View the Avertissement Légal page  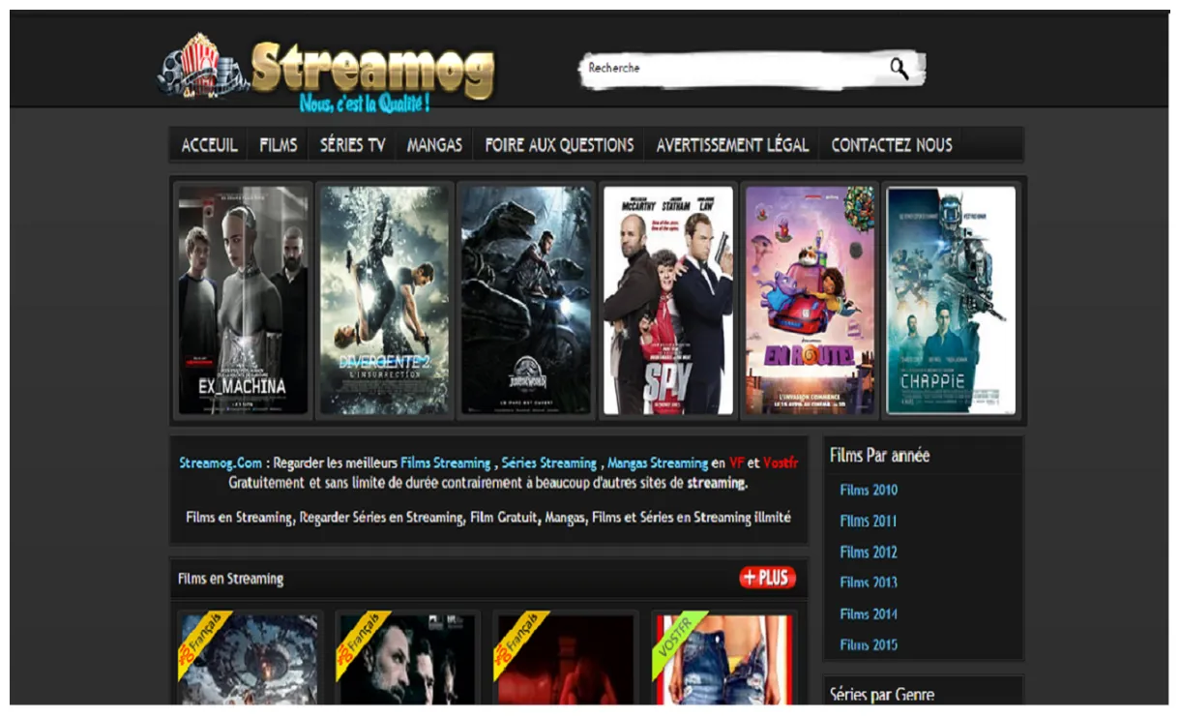pyautogui.click(x=732, y=145)
